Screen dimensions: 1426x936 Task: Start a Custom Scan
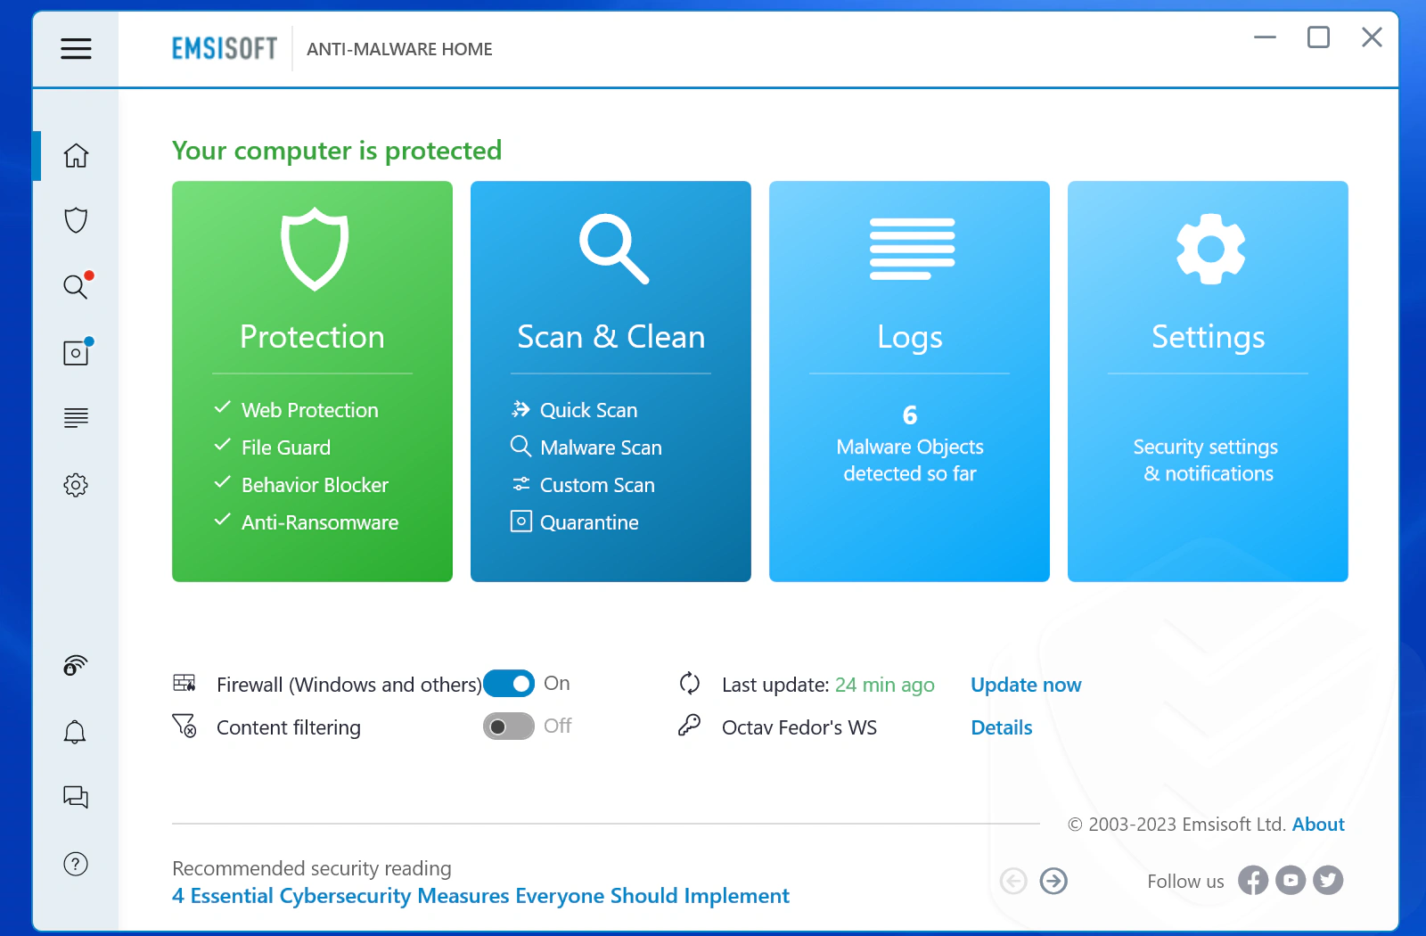[x=597, y=485]
